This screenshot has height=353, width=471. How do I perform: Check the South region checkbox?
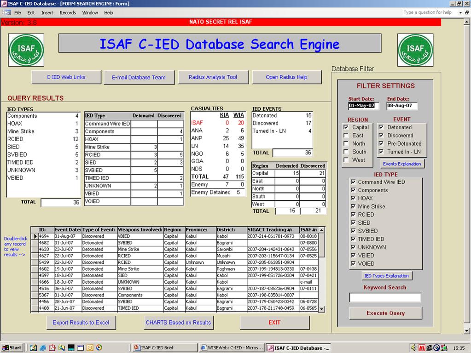pos(346,152)
